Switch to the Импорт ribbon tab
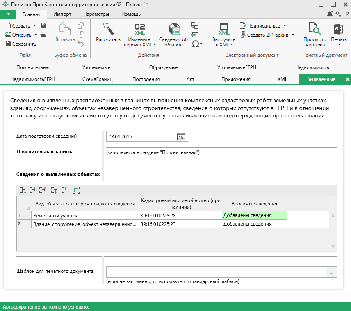Screen dimensions: 351x311 point(62,14)
